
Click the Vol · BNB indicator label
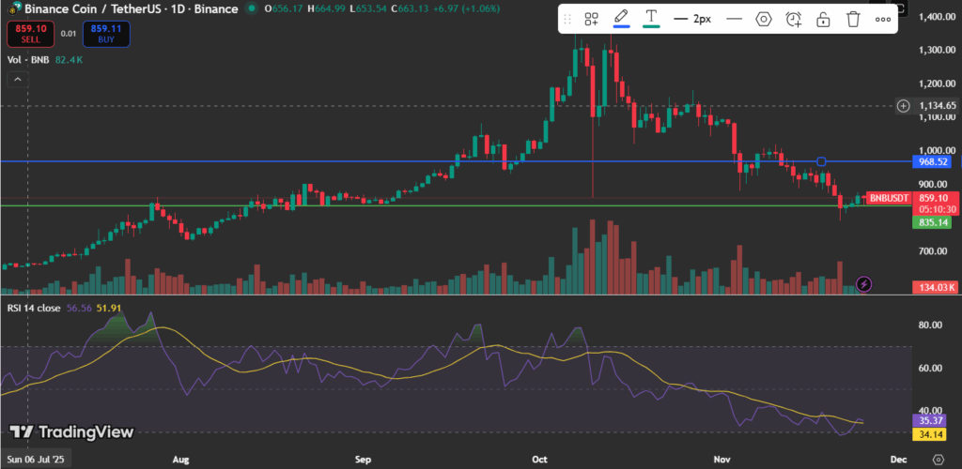tap(29, 60)
